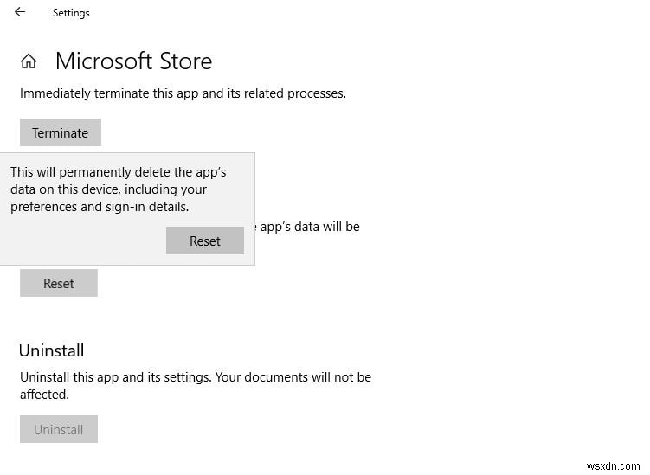
Task: Confirm Reset in the popup dialog
Action: pos(205,241)
